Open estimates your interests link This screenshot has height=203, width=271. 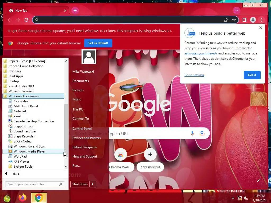pos(201,53)
